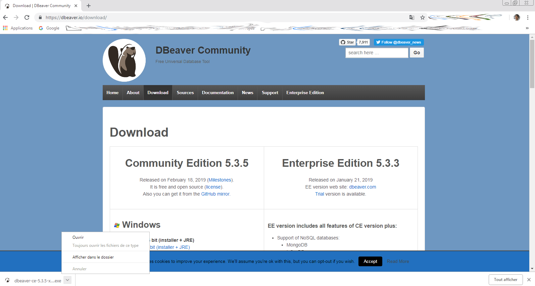535x286 pixels.
Task: Go to Enterprise Edition nav tab
Action: [x=305, y=93]
